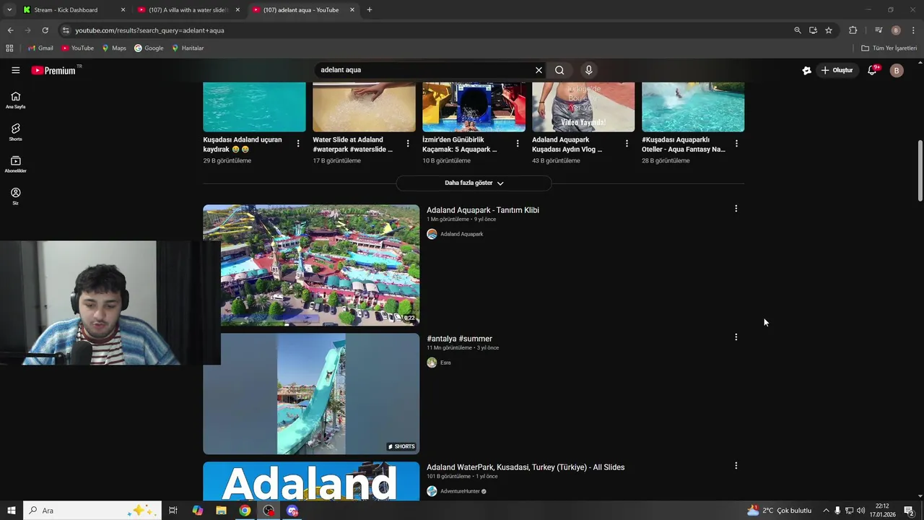The width and height of the screenshot is (924, 520).
Task: Click the page vertical scrollbar thumb
Action: point(920,171)
